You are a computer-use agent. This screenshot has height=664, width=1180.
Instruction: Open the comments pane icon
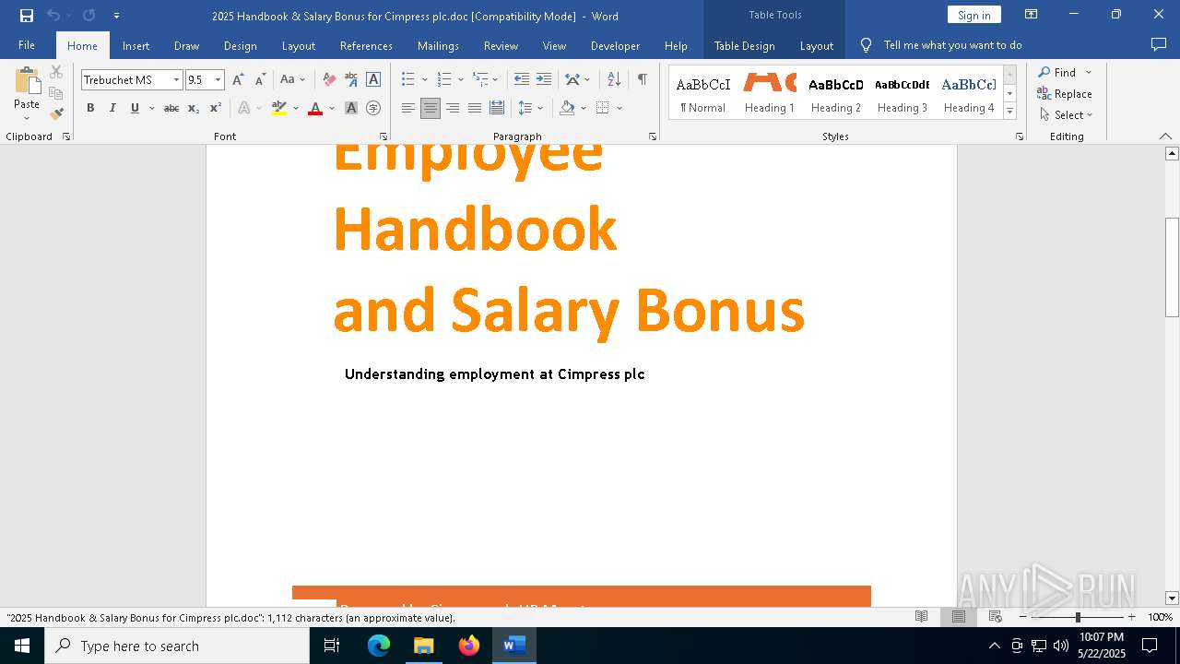[x=1159, y=44]
